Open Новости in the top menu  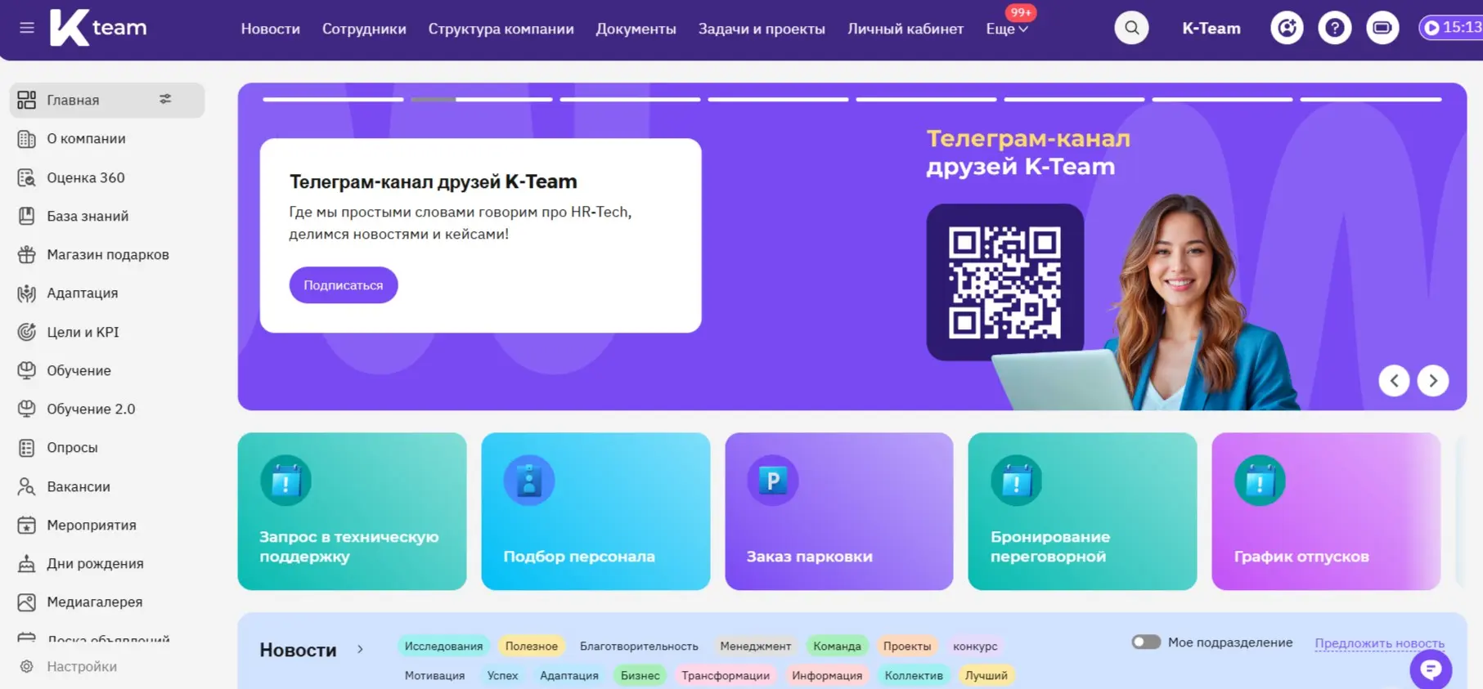click(270, 29)
